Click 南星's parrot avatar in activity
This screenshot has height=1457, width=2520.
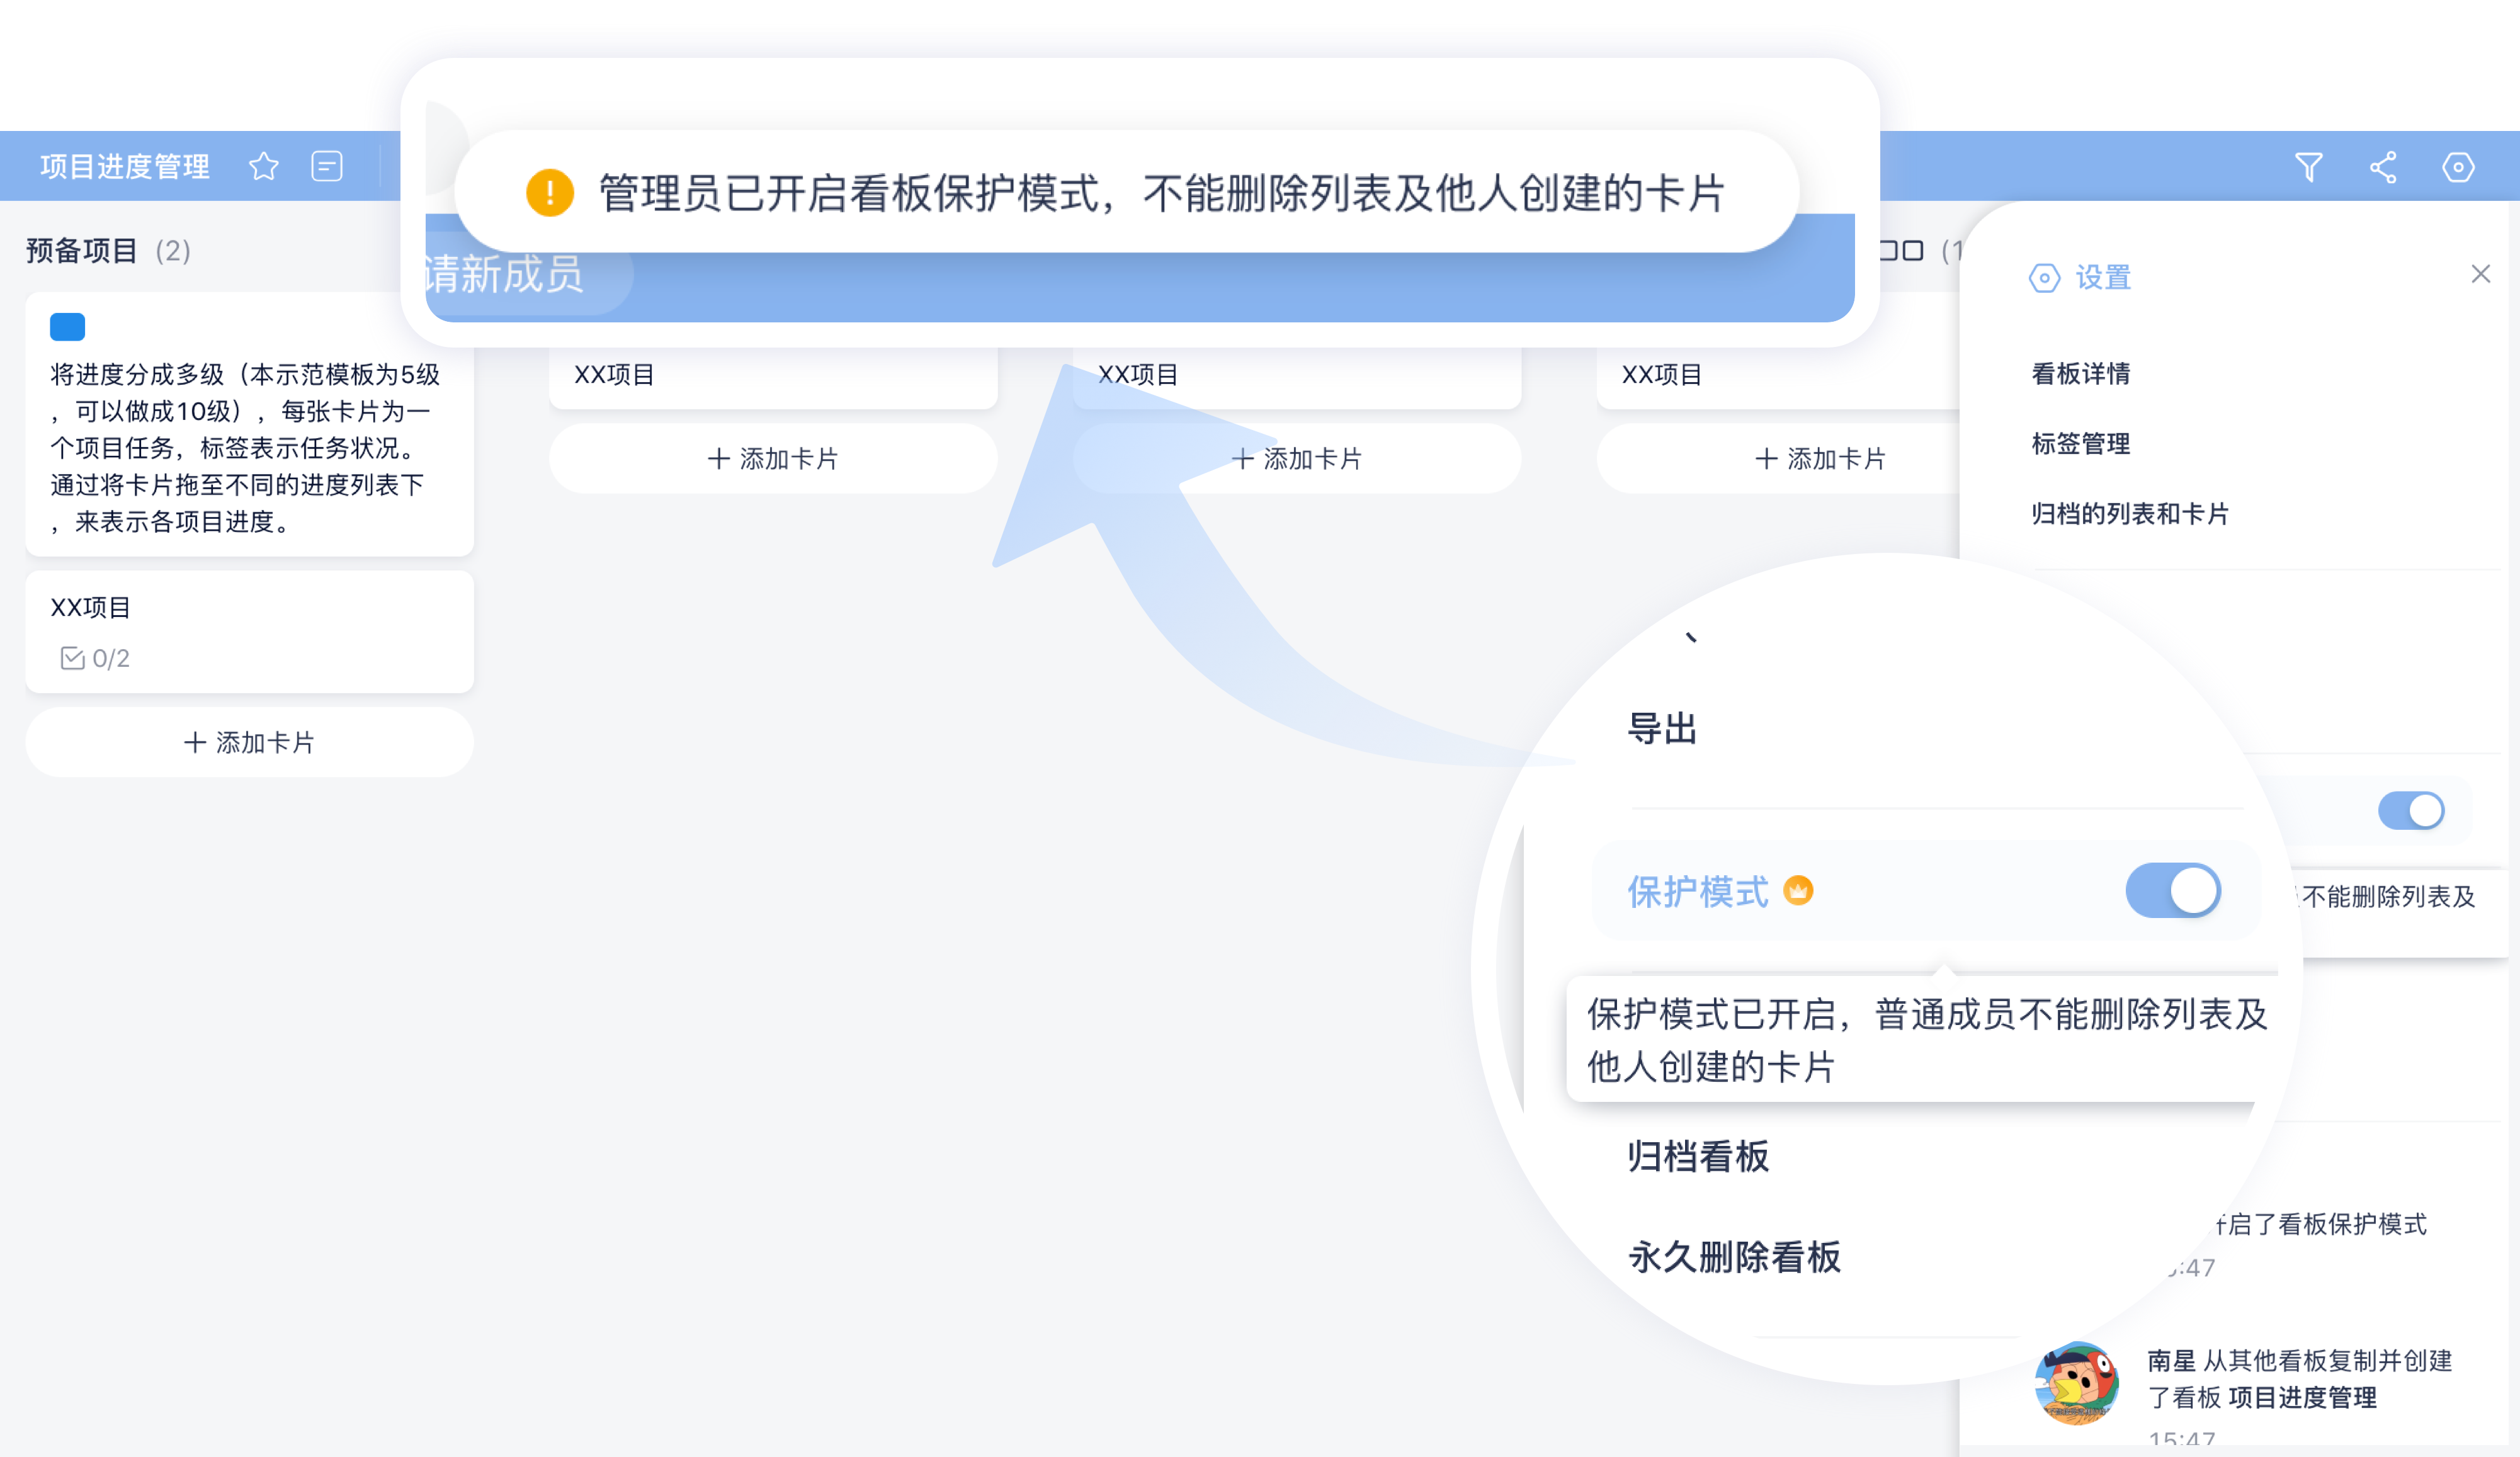pyautogui.click(x=2076, y=1382)
